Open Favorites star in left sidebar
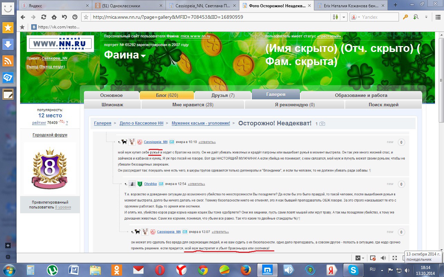The image size is (444, 277). click(x=8, y=28)
